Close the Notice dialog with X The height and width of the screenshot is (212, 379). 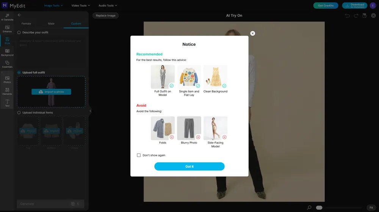(x=252, y=34)
